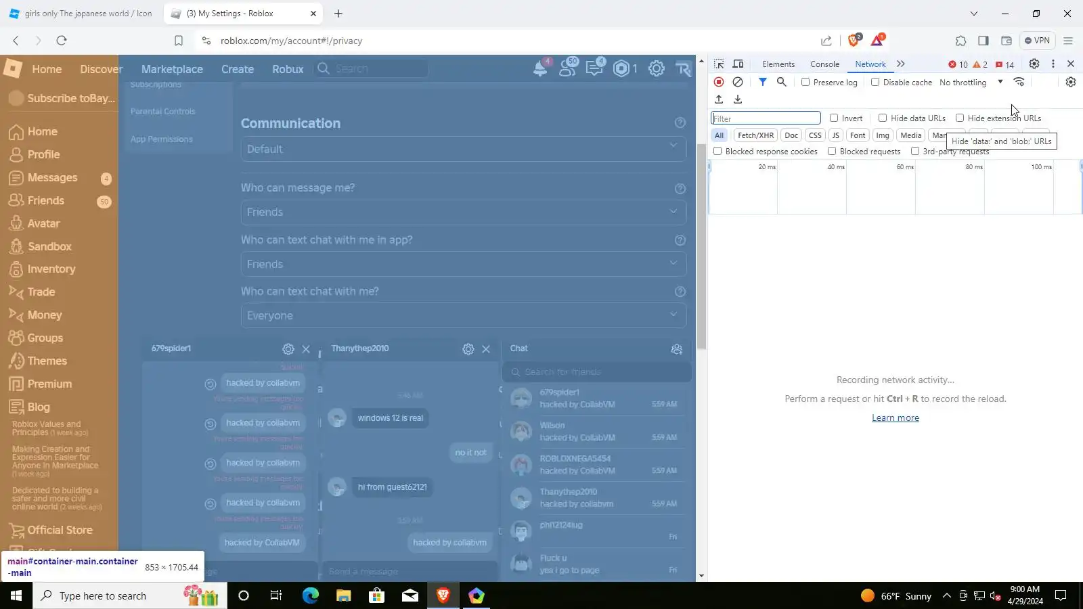The image size is (1083, 609).
Task: Open Roblox messages icon in header
Action: (595, 68)
